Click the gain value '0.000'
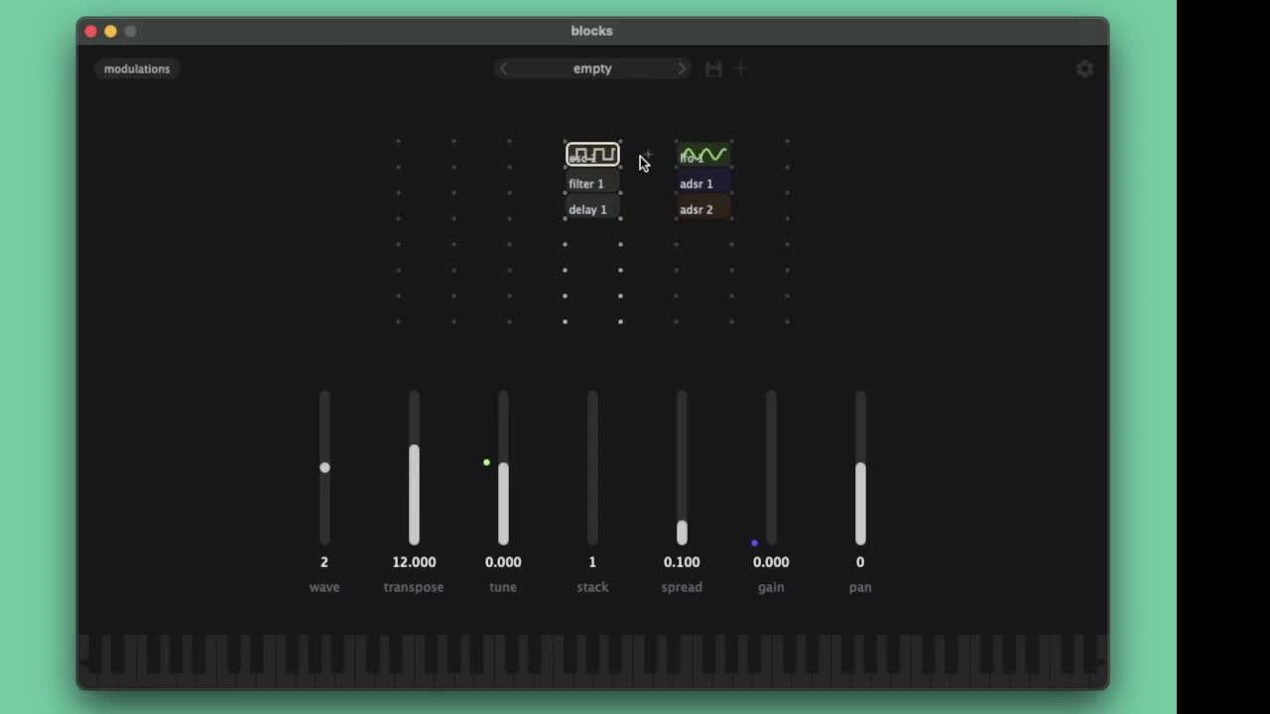 pyautogui.click(x=771, y=561)
